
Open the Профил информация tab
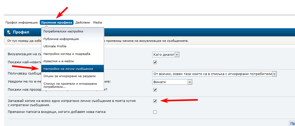pyautogui.click(x=22, y=22)
